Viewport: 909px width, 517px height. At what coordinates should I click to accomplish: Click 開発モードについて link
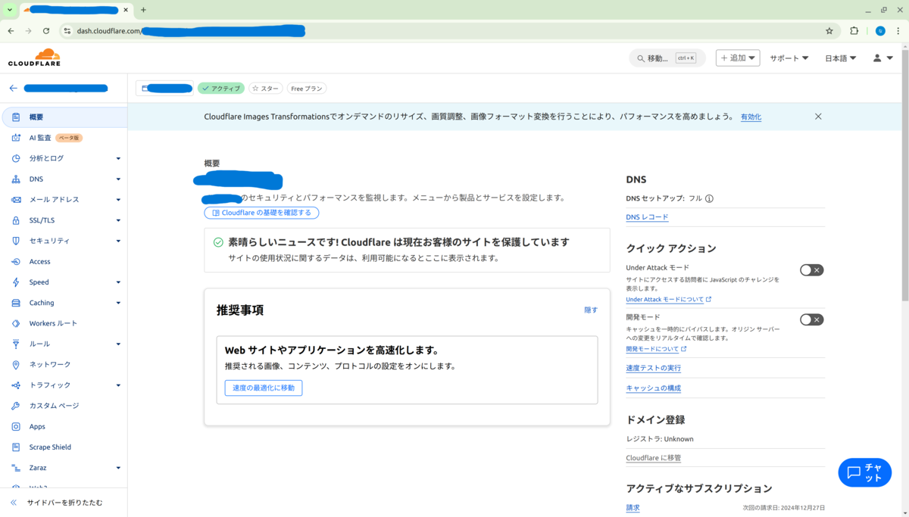click(656, 349)
